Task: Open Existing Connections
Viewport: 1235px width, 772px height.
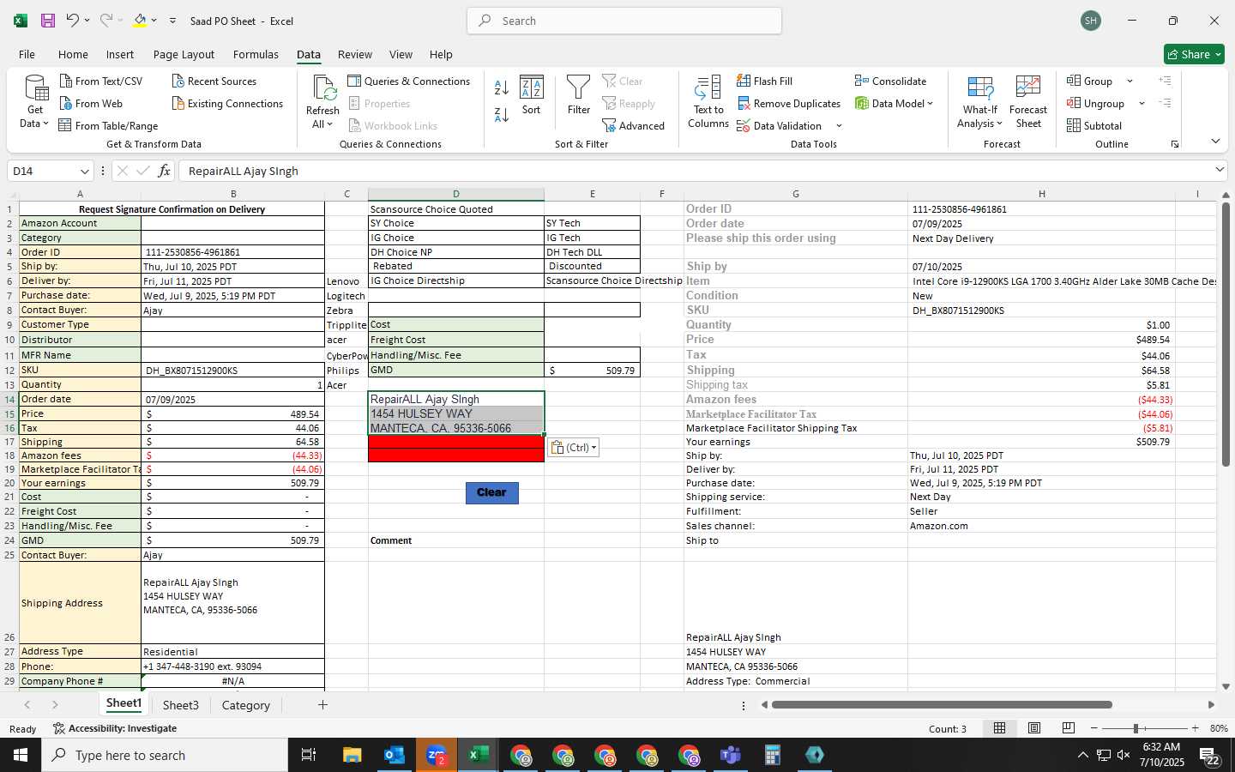Action: (228, 104)
